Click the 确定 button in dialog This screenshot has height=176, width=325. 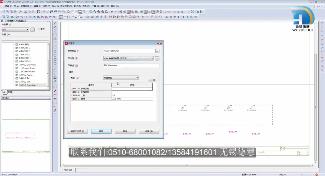(101, 131)
